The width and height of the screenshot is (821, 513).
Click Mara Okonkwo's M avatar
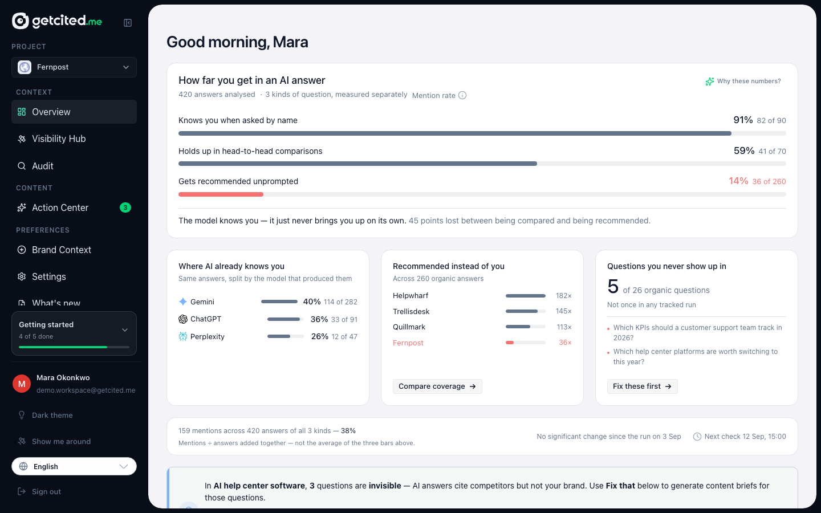pos(22,384)
